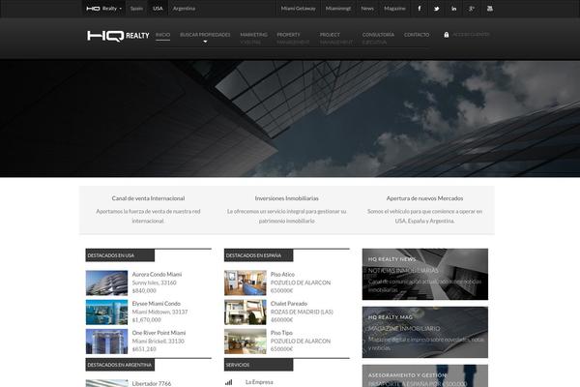
Task: Click the Aurora Condo Miami title
Action: coord(157,275)
